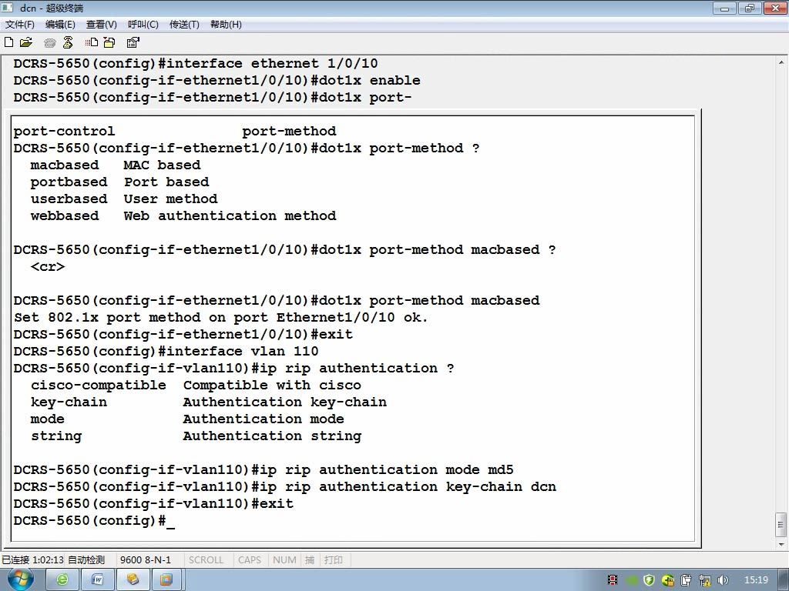Click the green circle tray icon

pos(632,580)
